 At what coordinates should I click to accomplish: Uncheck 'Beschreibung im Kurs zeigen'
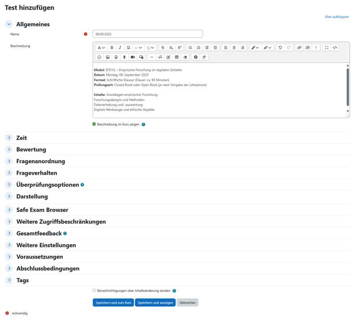coord(94,124)
